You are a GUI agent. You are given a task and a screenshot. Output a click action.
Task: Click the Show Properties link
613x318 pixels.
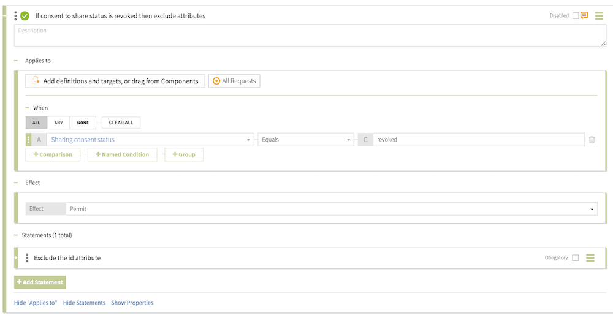coord(132,303)
